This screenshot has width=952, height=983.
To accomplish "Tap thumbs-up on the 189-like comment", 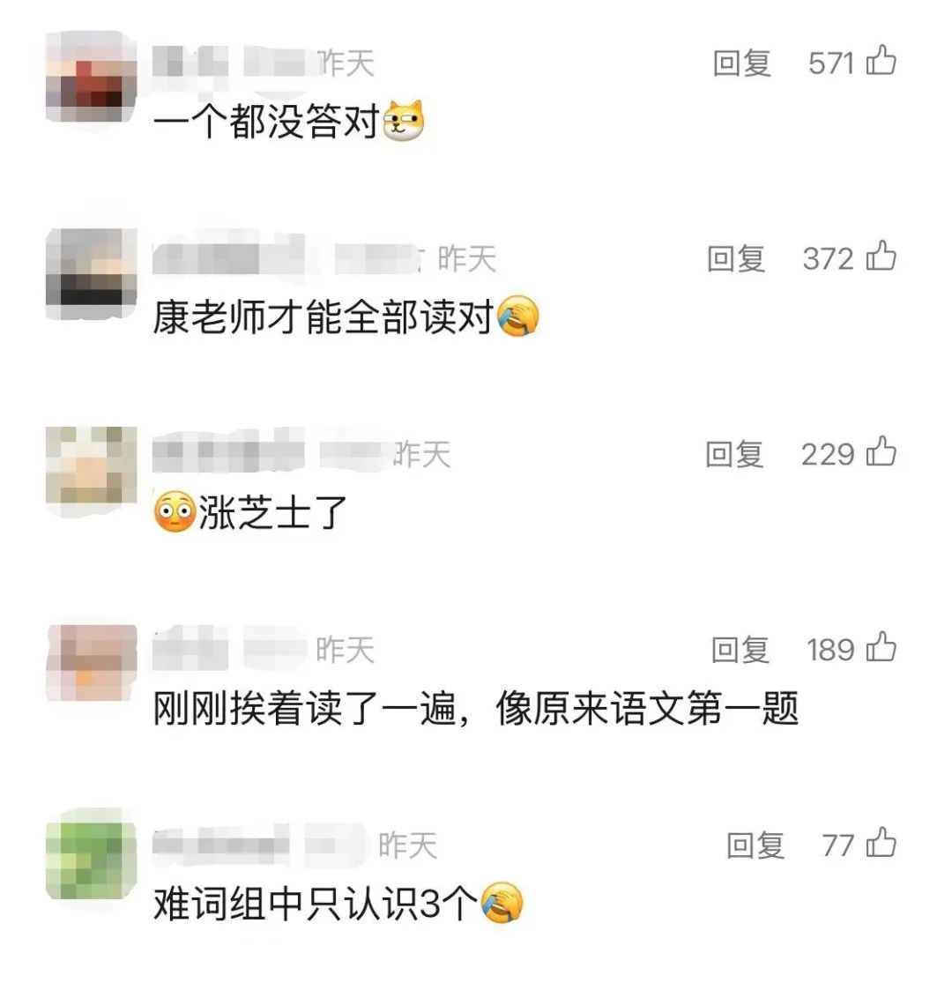I will coord(881,648).
